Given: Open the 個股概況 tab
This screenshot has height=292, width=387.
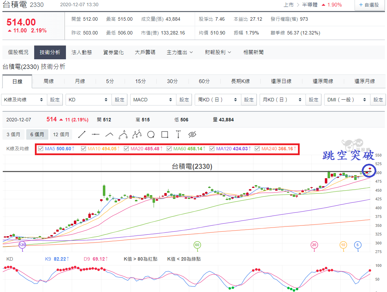Looking at the screenshot, I should tap(18, 52).
